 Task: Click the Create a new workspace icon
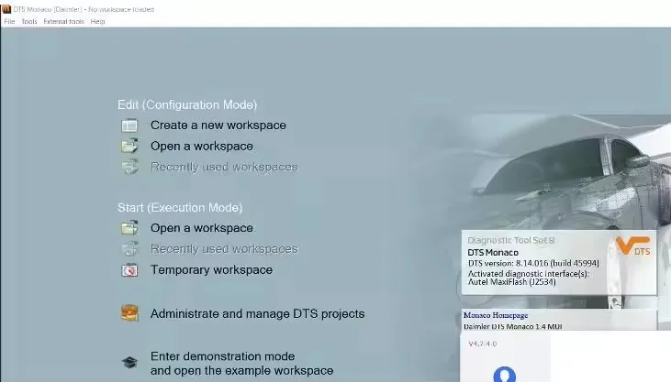tap(129, 126)
